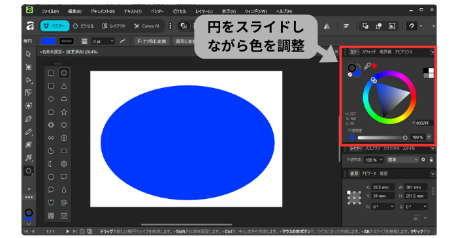
Task: Toggle aspect ratio link in Transform panel
Action: coord(433,191)
